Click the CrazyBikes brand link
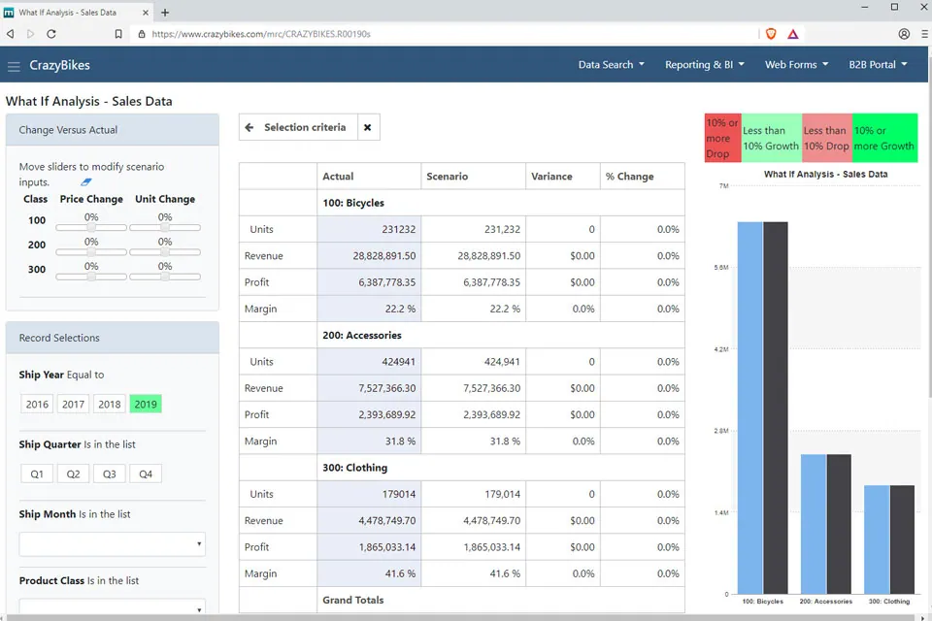Image resolution: width=932 pixels, height=621 pixels. [59, 65]
